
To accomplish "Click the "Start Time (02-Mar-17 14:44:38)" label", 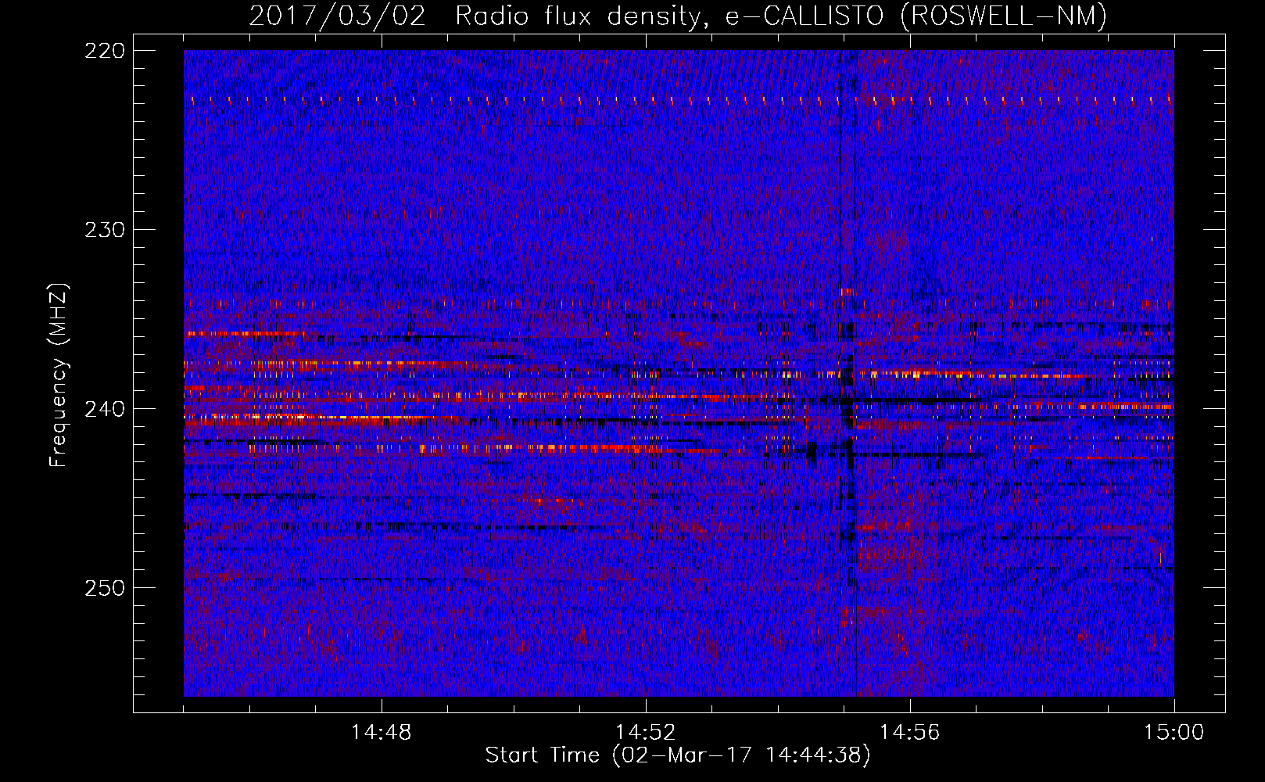I will tap(678, 755).
